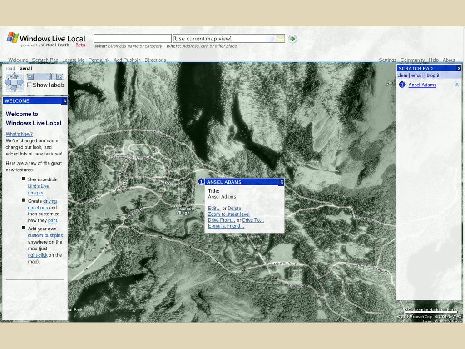Close the Welcome panel

(x=65, y=101)
